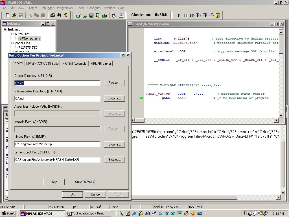Switch to the MPASM Assembler tab
Screen dimensions: 289x217
(75, 64)
